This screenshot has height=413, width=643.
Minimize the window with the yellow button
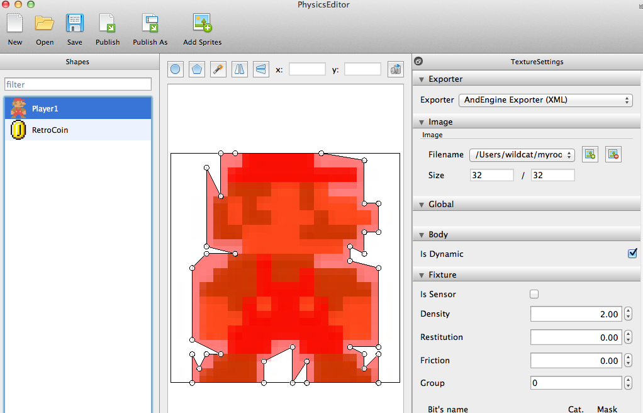click(x=18, y=4)
